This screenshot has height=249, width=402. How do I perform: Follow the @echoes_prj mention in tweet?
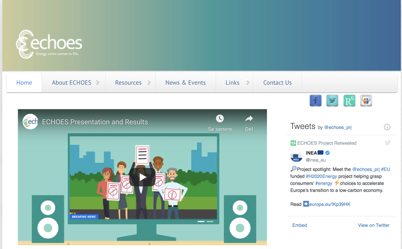366,169
